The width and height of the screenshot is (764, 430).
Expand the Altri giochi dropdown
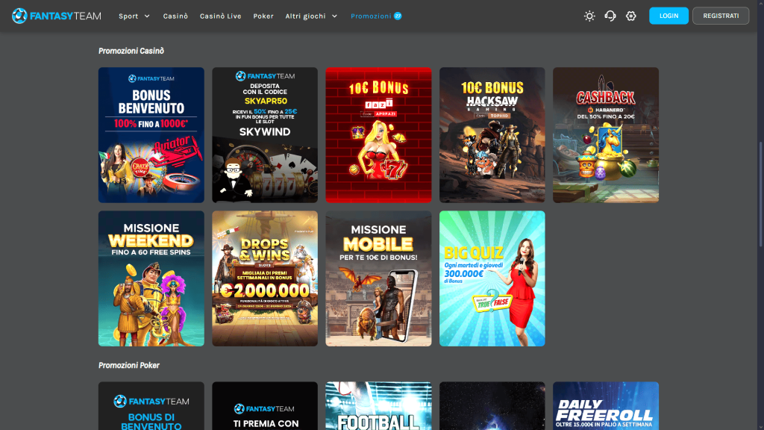pyautogui.click(x=311, y=16)
